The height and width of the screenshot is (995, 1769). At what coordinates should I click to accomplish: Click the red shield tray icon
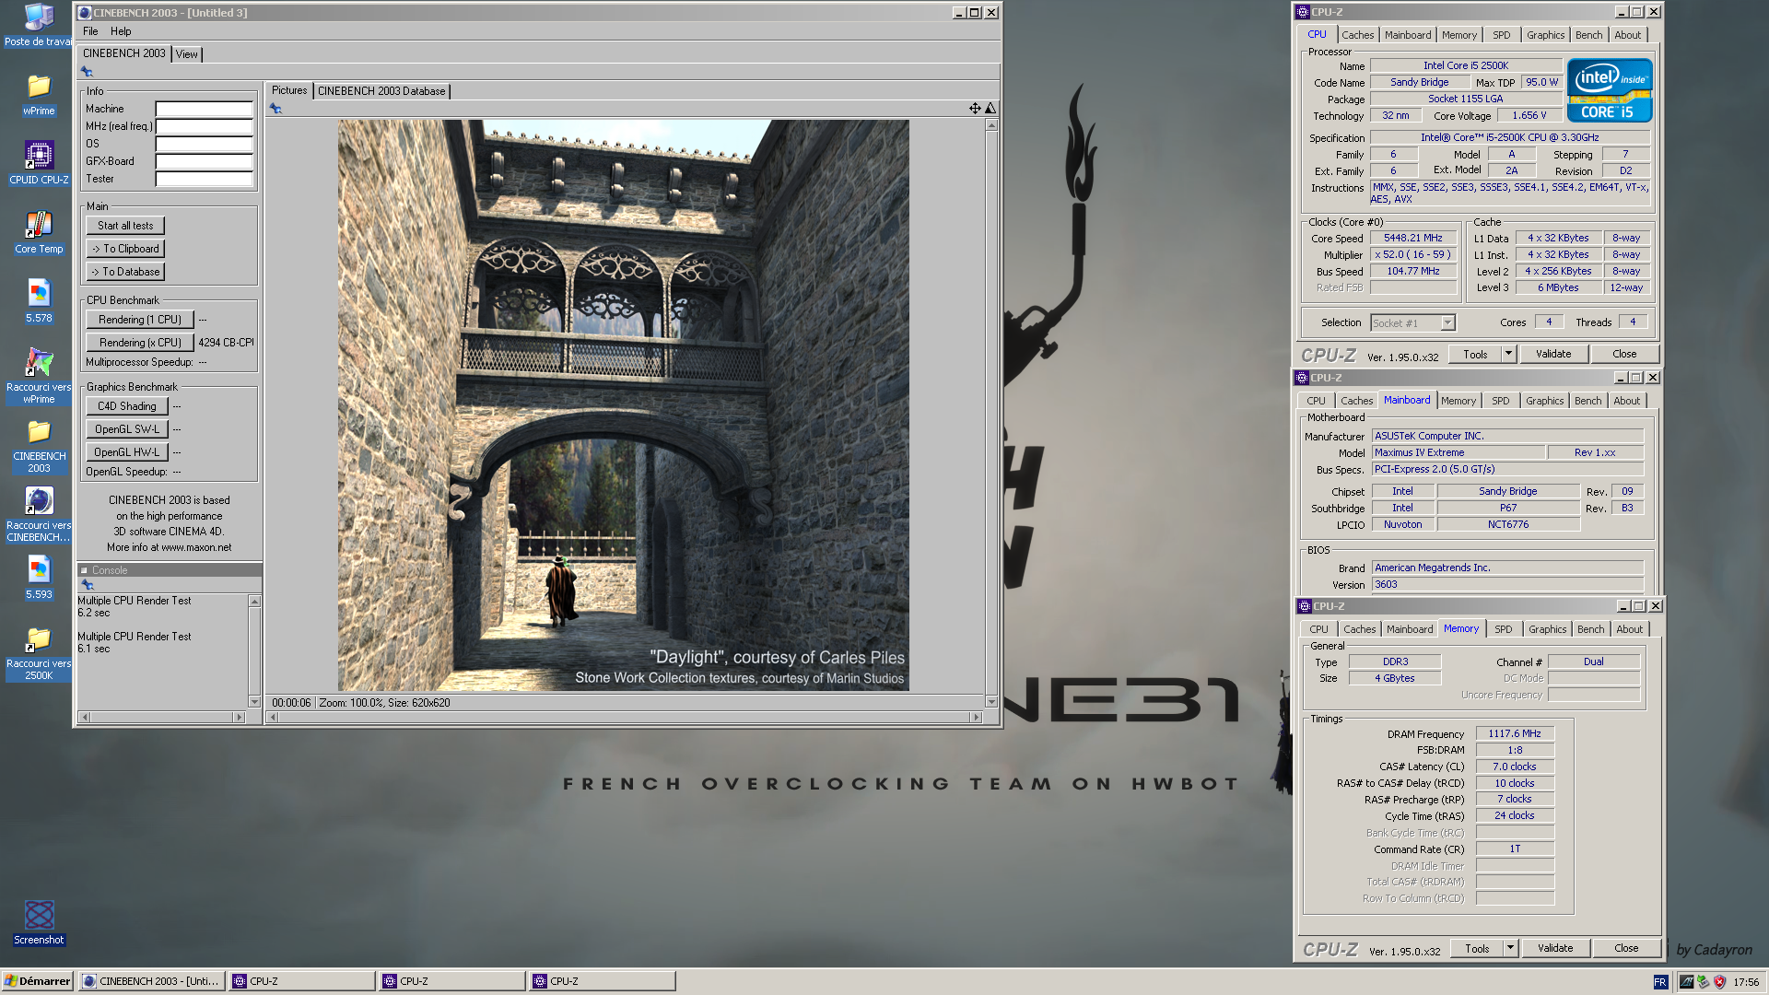tap(1719, 982)
